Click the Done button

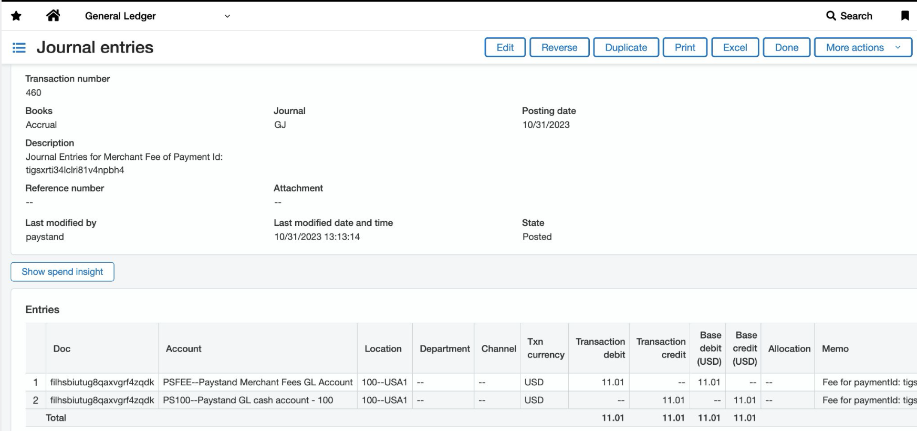[786, 47]
